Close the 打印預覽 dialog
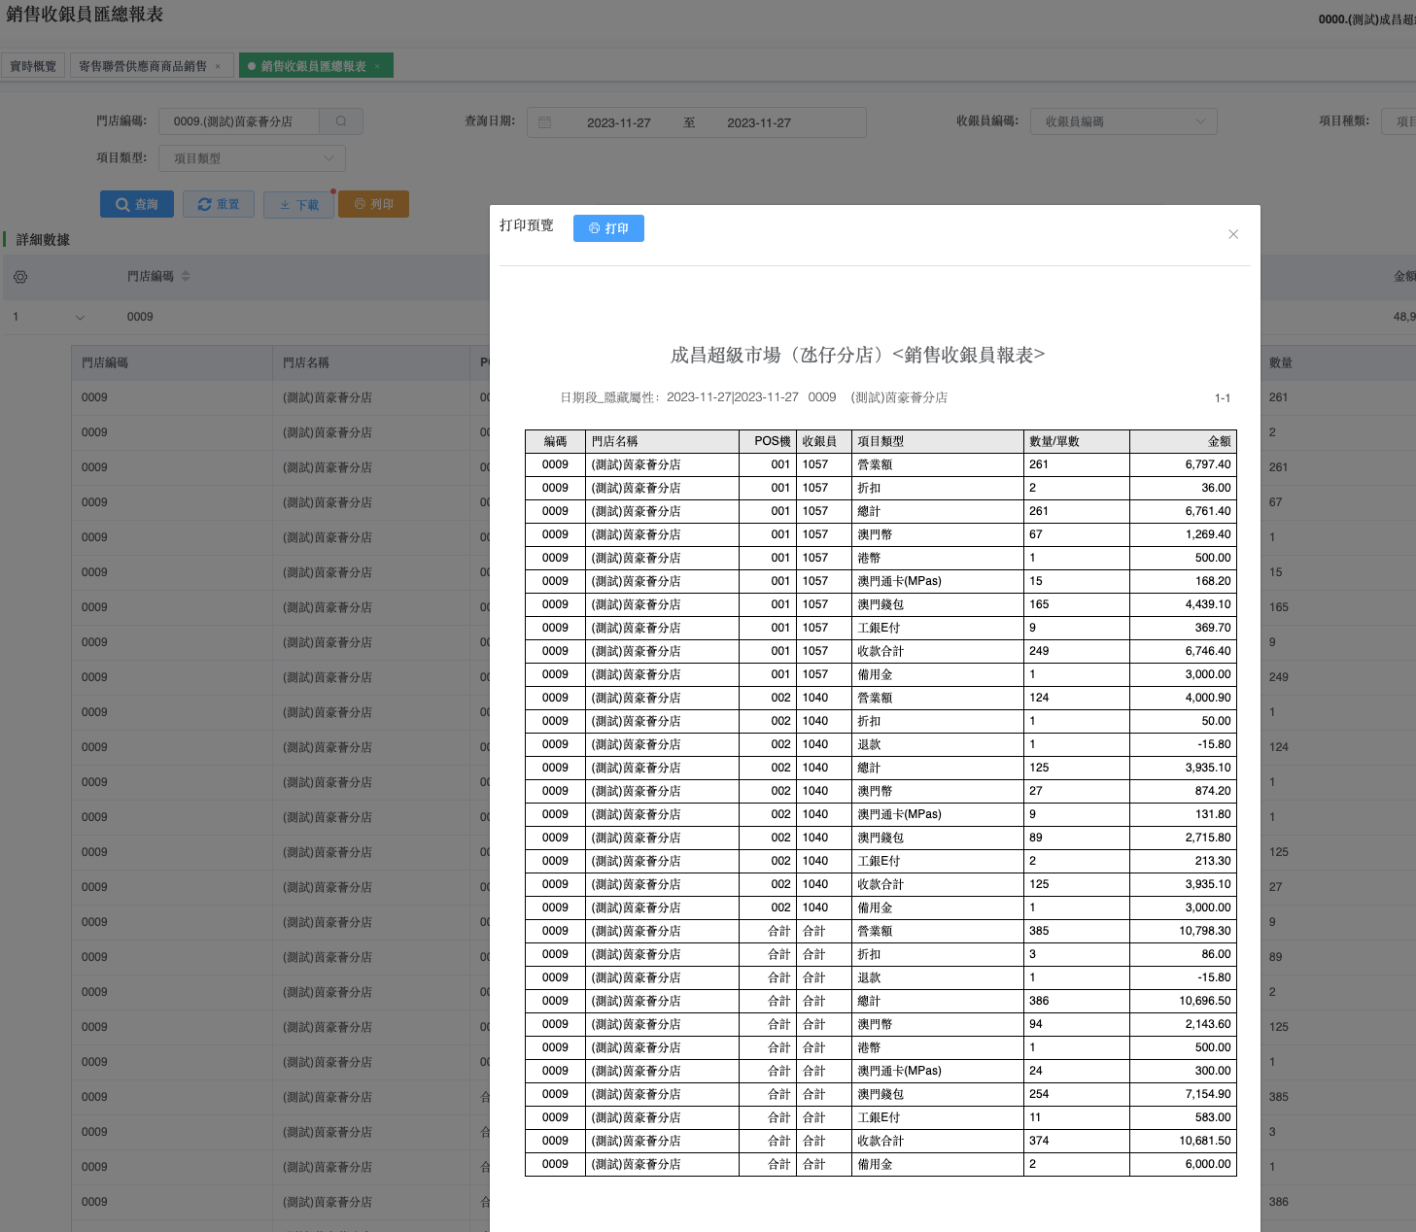 pyautogui.click(x=1233, y=234)
